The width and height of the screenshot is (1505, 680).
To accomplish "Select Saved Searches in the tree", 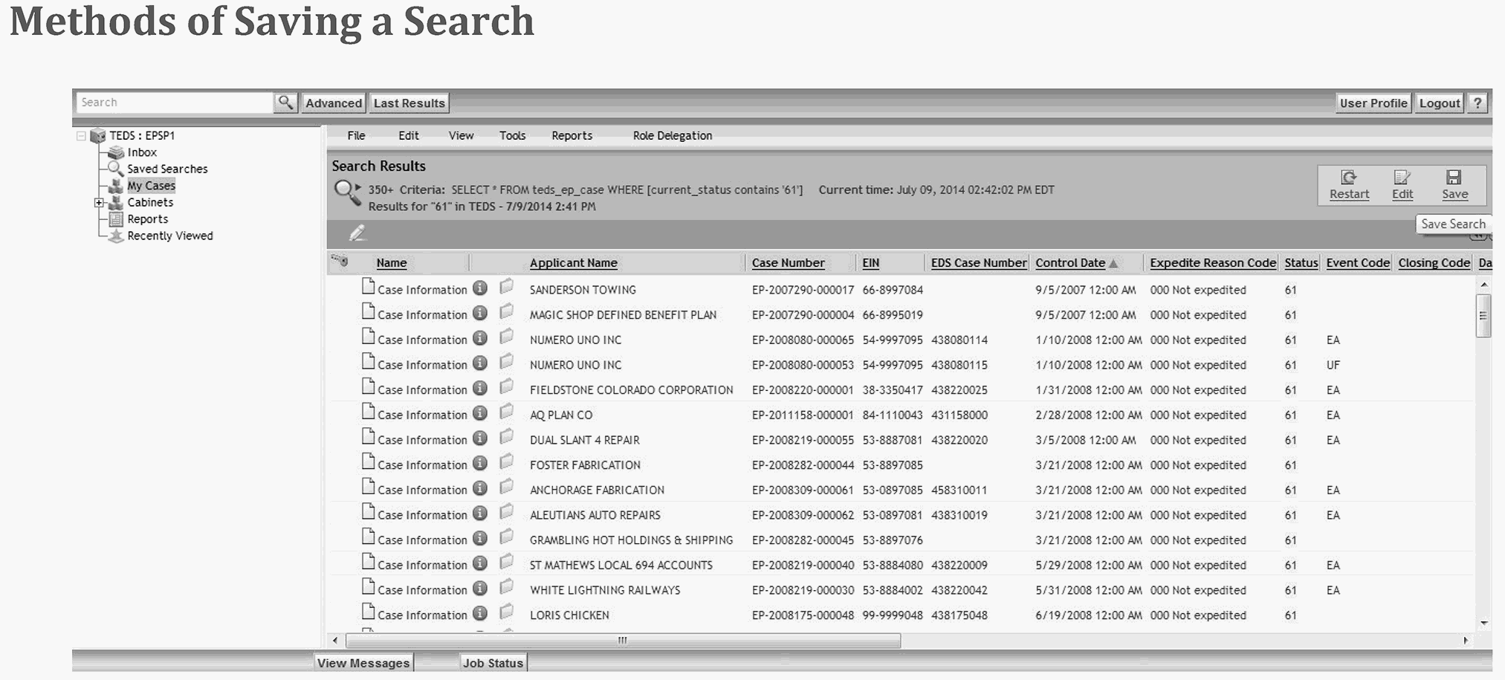I will pos(167,169).
